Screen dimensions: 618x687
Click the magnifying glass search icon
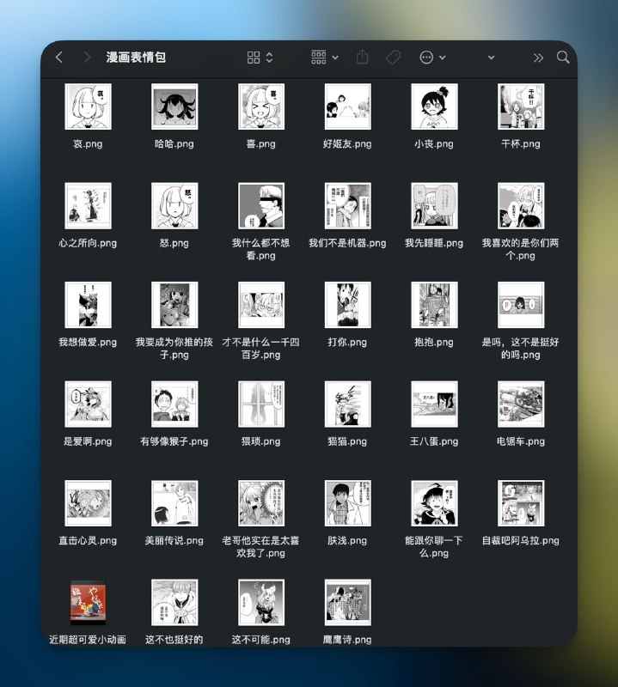click(563, 58)
